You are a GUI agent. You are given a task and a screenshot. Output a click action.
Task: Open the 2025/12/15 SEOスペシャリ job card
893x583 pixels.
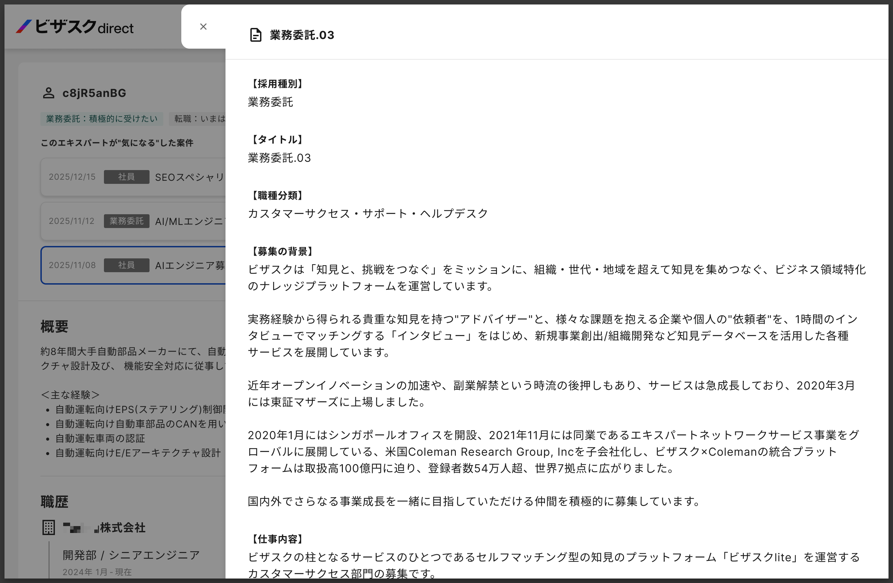[x=133, y=177]
